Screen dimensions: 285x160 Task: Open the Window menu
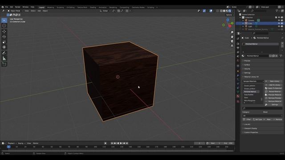click(25, 7)
